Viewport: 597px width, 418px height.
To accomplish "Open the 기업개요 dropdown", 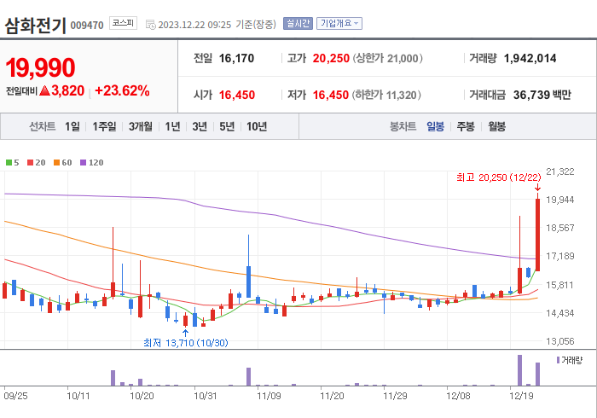I will tap(339, 24).
